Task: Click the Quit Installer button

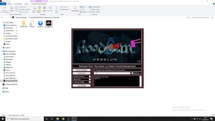Action: 81,85
